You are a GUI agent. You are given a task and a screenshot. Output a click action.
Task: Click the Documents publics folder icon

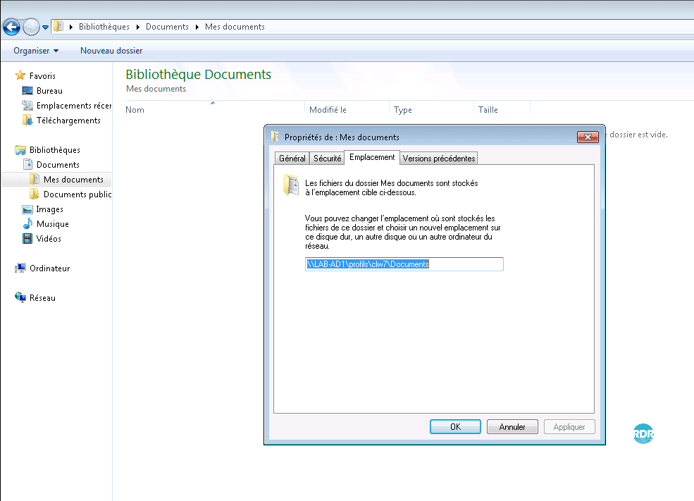[x=34, y=194]
